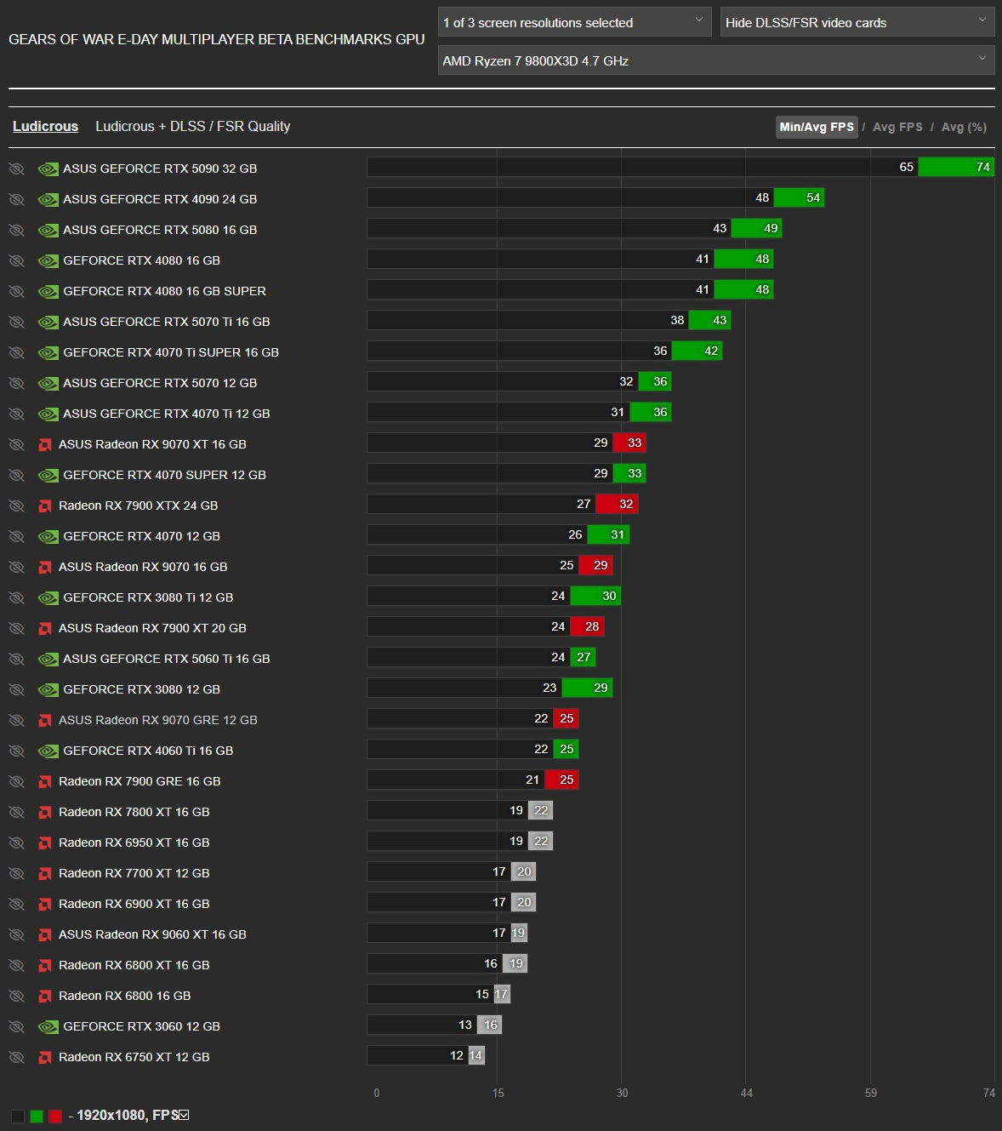1002x1131 pixels.
Task: Click the RTX 5090 green bar showing 74
Action: click(x=956, y=167)
